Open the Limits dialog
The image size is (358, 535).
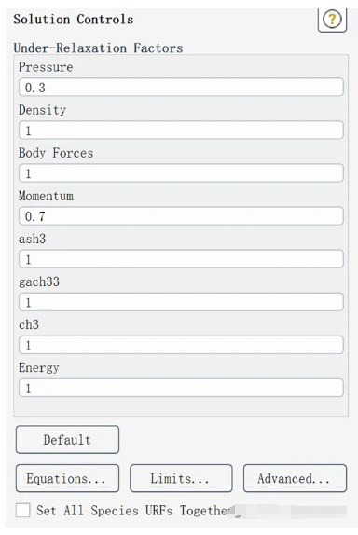coord(181,478)
